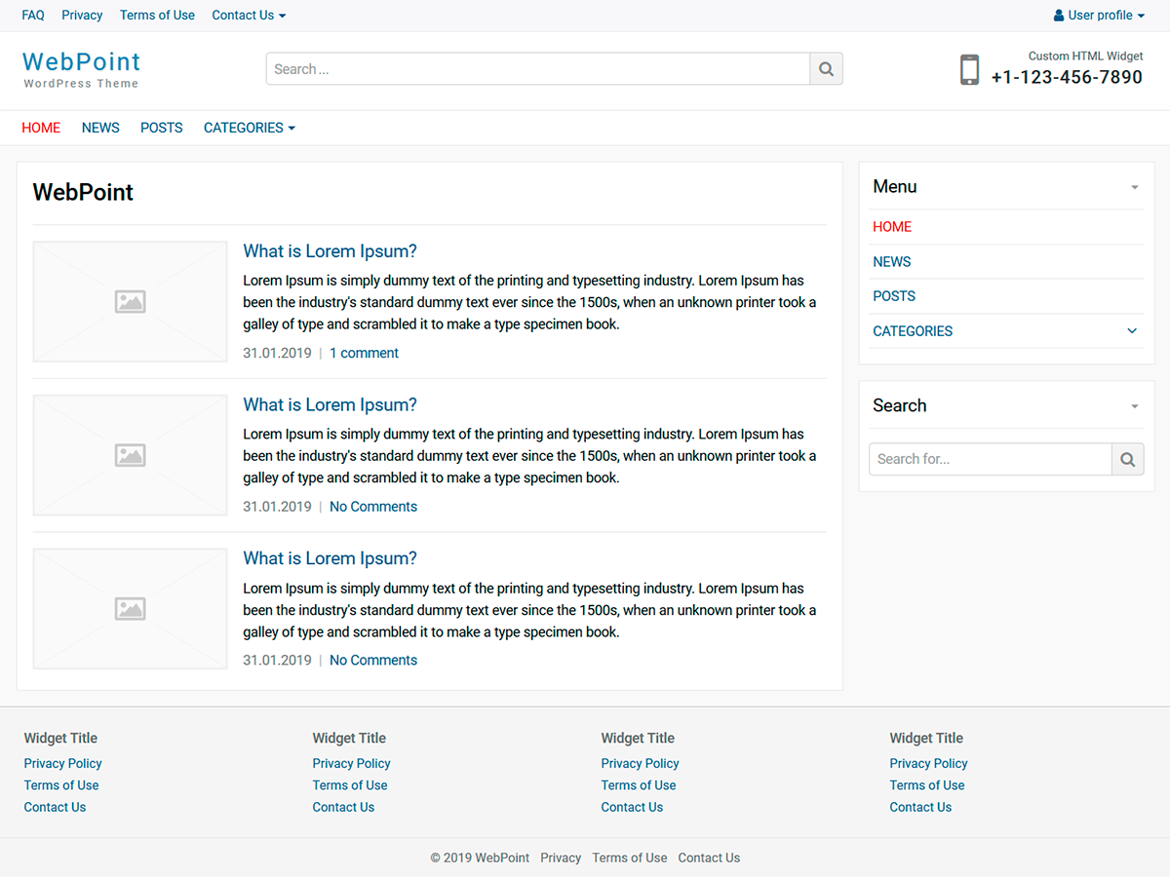Open the "1 comment" link on the first post
The height and width of the screenshot is (877, 1170).
click(364, 352)
